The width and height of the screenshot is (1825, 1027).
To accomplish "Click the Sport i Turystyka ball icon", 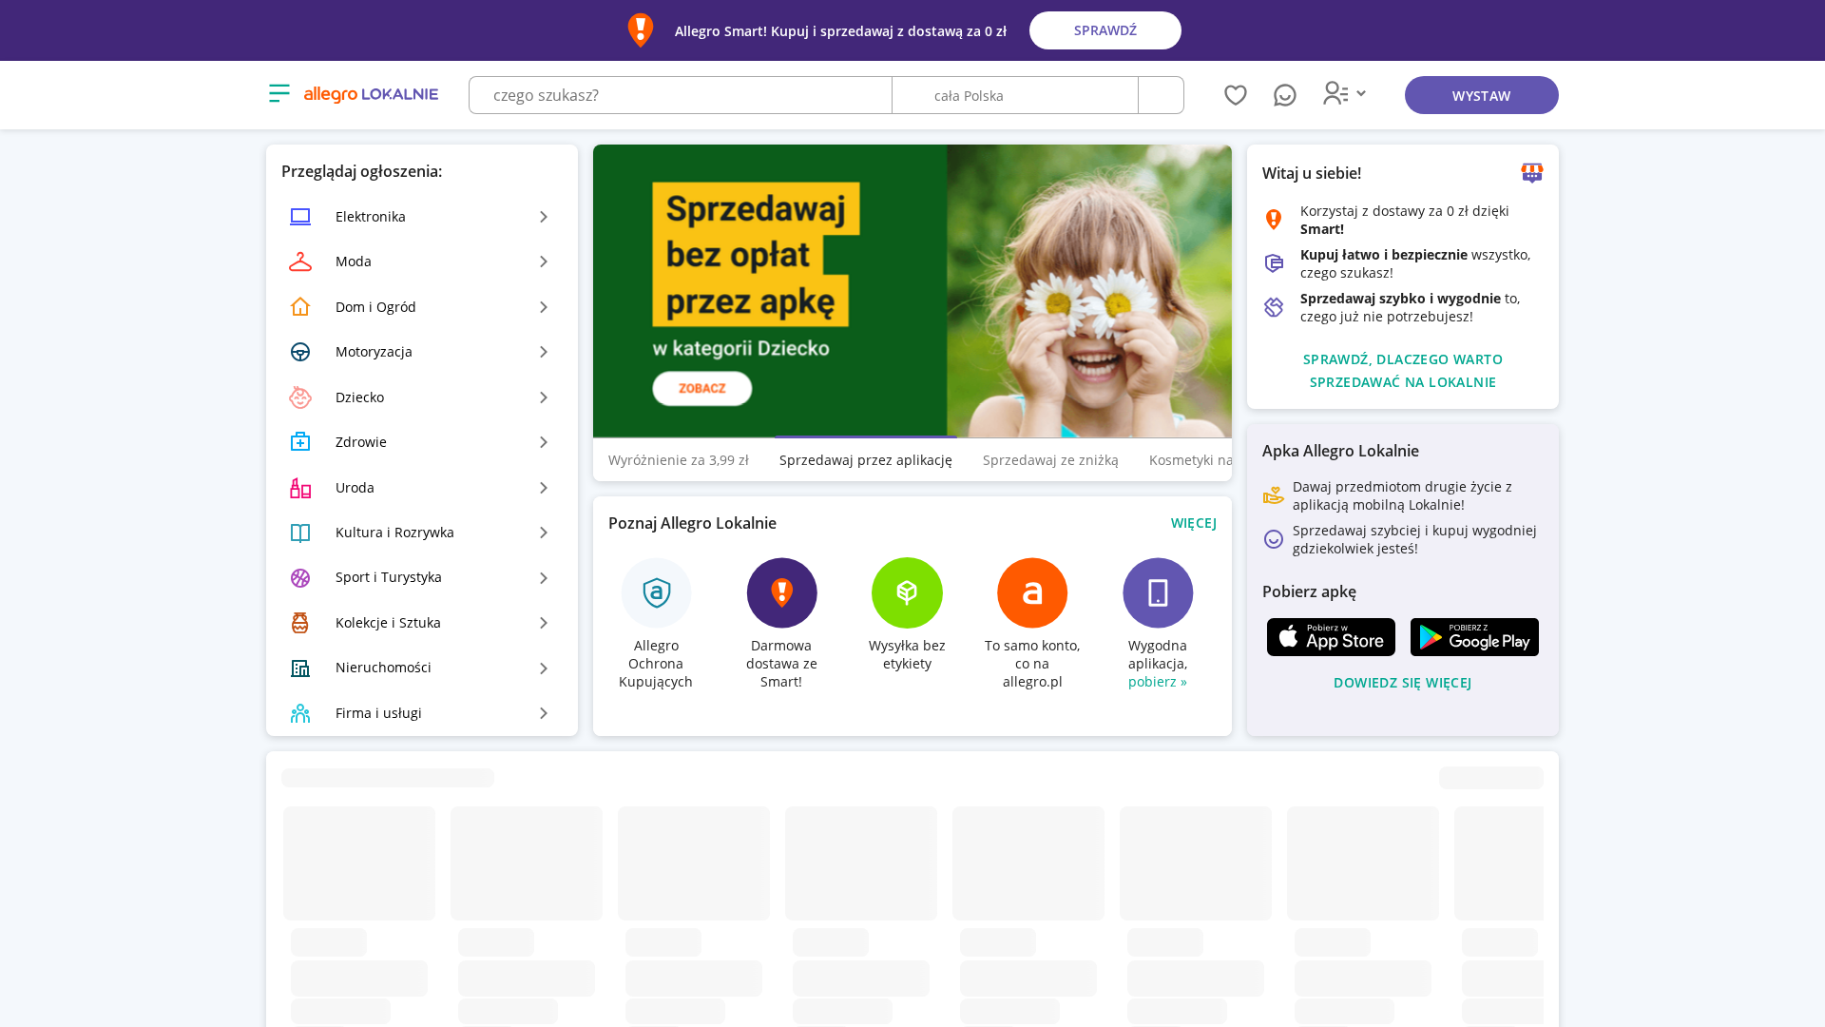I will pos(300,578).
